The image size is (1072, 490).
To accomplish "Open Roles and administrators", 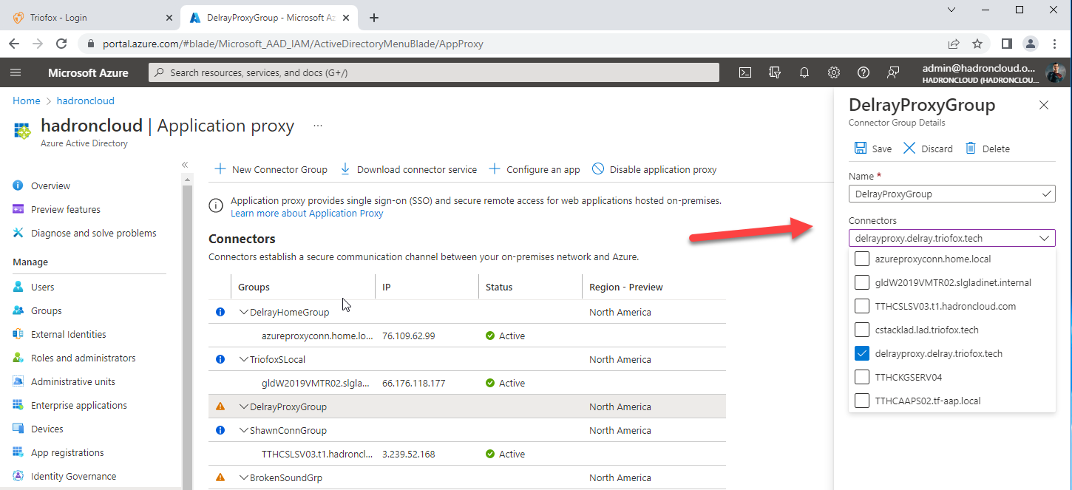I will [83, 358].
